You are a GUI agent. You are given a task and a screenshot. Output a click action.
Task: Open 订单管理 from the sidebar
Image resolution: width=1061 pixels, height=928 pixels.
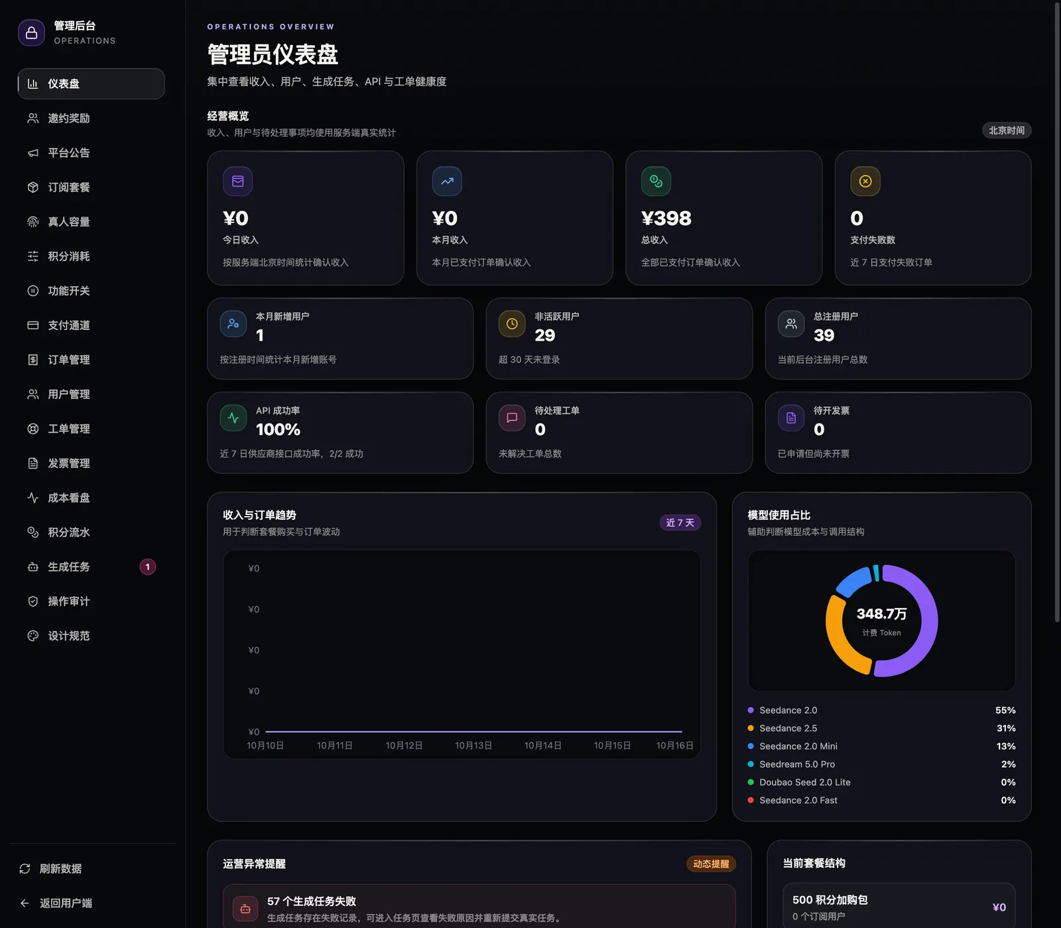coord(92,359)
